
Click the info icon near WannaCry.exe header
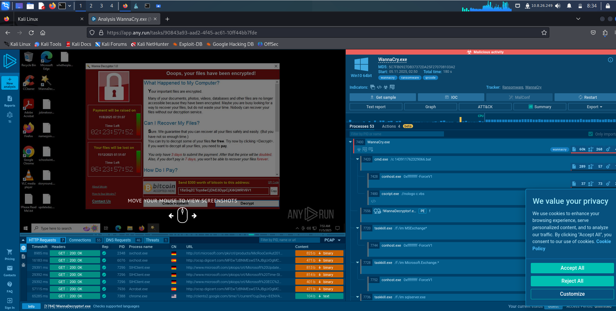point(610,60)
